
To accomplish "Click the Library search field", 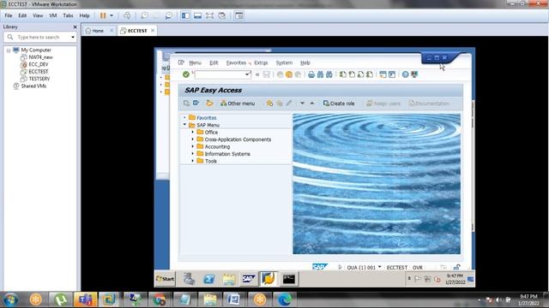I will (x=40, y=37).
